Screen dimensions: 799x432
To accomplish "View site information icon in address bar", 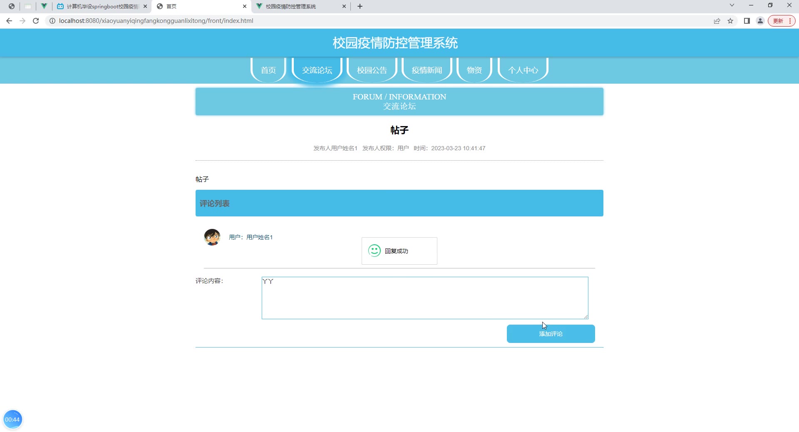I will click(x=52, y=21).
